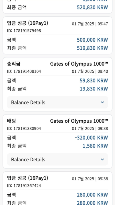Select Gates of Olympus 1000 title in 승리금 card
Image resolution: width=115 pixels, height=205 pixels.
[x=79, y=64]
